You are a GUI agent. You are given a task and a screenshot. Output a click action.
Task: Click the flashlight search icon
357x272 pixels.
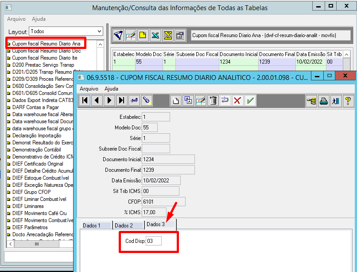(x=147, y=100)
